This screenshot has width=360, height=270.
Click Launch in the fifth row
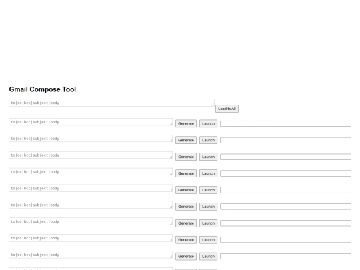click(x=208, y=190)
